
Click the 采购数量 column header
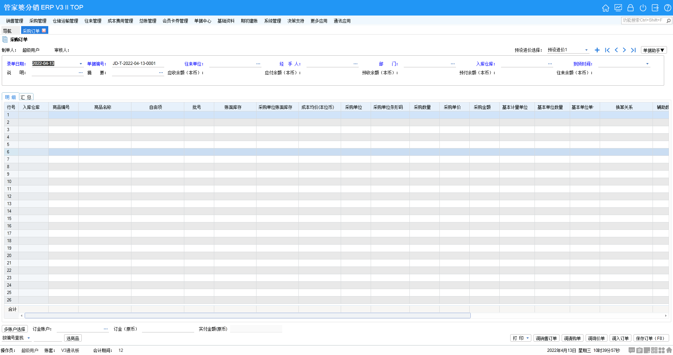pyautogui.click(x=424, y=107)
